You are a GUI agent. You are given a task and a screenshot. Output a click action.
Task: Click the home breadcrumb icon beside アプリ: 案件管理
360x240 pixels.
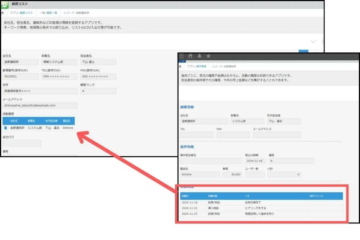(180, 66)
